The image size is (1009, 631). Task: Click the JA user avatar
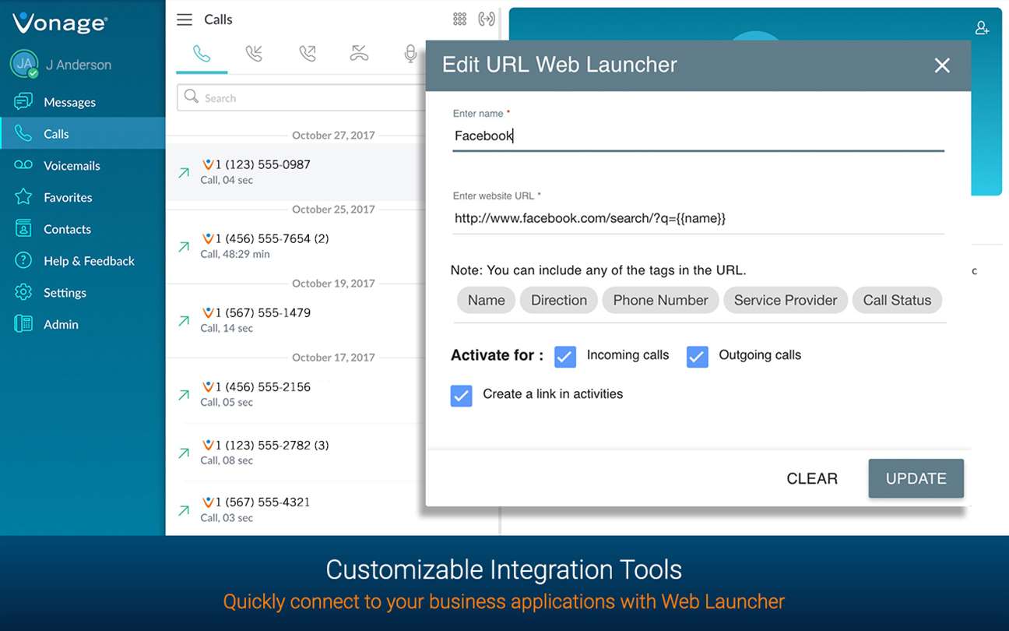[x=24, y=64]
